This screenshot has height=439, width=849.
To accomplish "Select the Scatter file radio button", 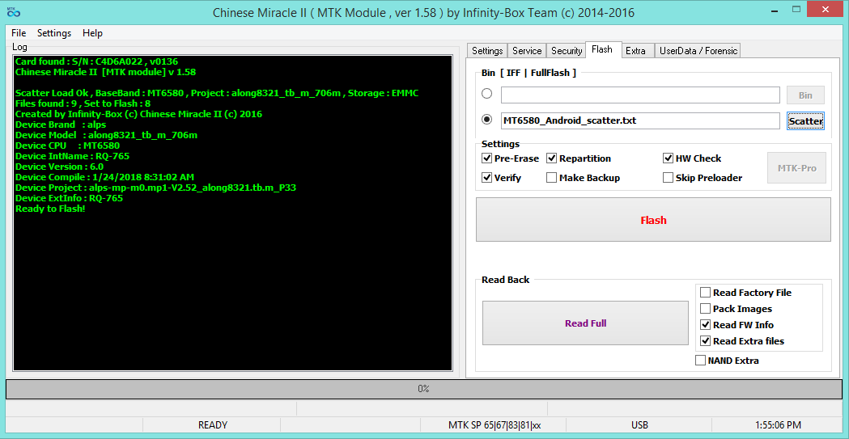I will point(486,120).
